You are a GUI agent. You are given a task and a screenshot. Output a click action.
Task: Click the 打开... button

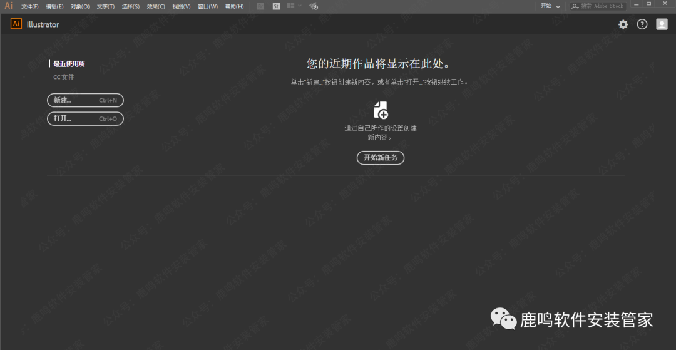click(x=85, y=118)
